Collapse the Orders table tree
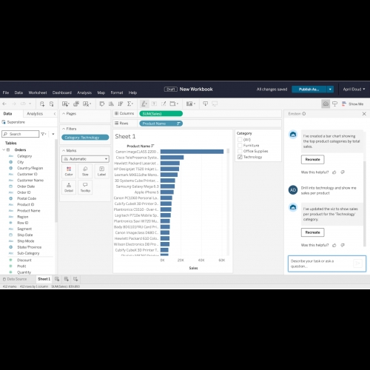Image resolution: width=370 pixels, height=370 pixels. [x=4, y=149]
